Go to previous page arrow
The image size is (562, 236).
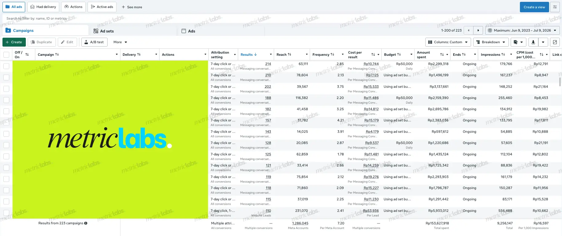[469, 30]
